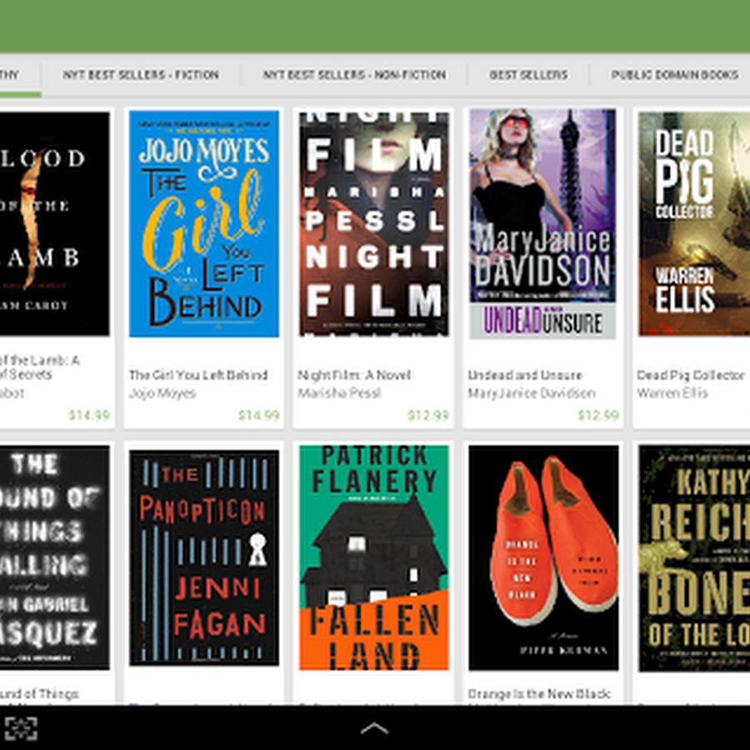The image size is (750, 750).
Task: Open the Dead Pig Collector cover
Action: coord(694,224)
